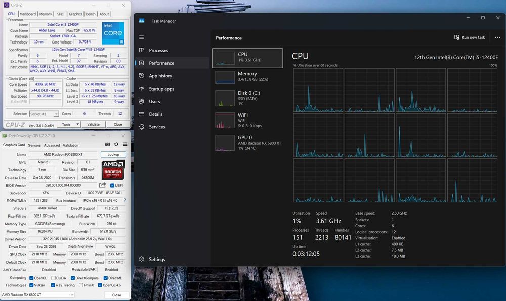Click the Startup apps gauge icon

point(141,89)
